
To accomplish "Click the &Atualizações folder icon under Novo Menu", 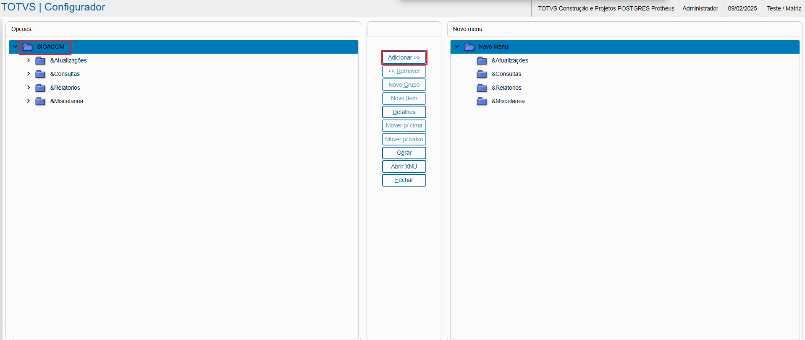I will click(x=482, y=60).
